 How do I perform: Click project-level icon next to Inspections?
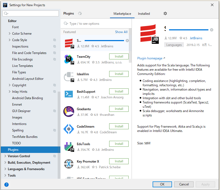point(54,46)
